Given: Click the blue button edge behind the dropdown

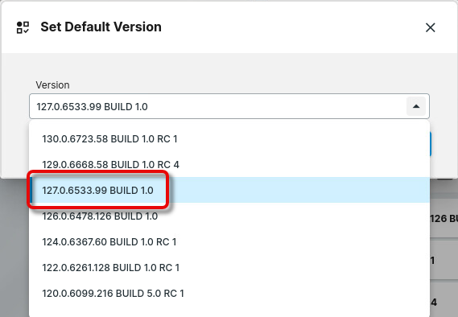Looking at the screenshot, I should click(x=431, y=144).
